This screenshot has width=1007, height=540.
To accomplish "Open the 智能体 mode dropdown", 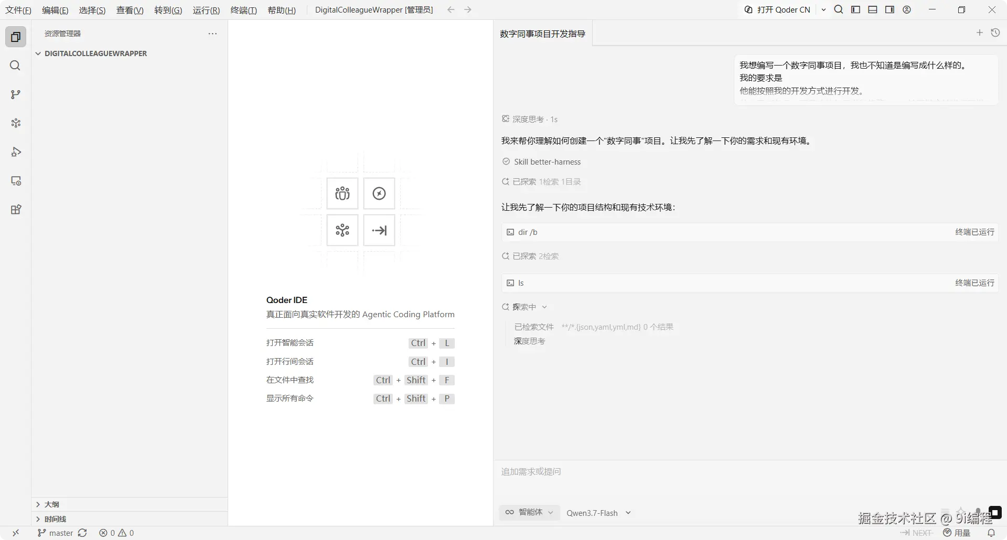I will click(x=529, y=512).
